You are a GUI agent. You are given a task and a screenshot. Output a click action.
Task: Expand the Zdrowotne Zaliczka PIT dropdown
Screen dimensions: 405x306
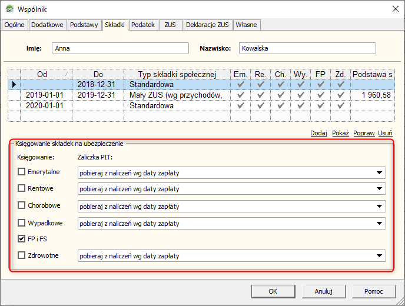point(379,256)
